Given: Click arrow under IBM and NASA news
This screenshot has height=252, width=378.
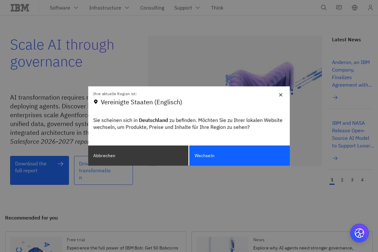Looking at the screenshot, I should point(335,158).
